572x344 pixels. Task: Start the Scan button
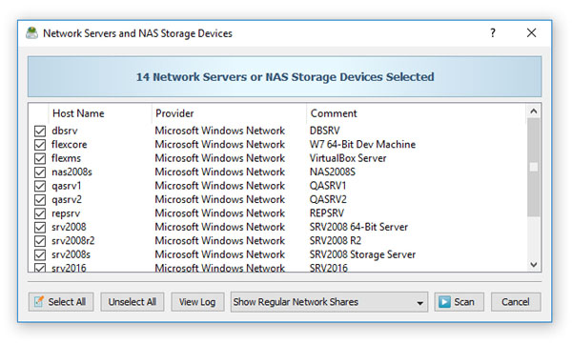click(459, 302)
